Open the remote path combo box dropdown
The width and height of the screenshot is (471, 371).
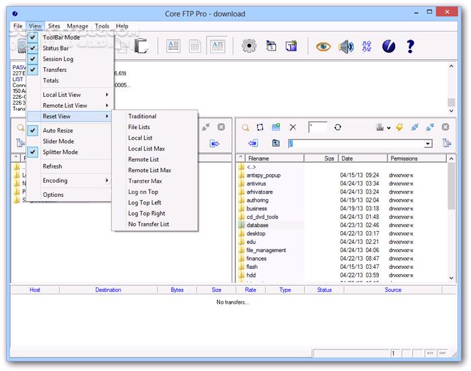point(428,144)
